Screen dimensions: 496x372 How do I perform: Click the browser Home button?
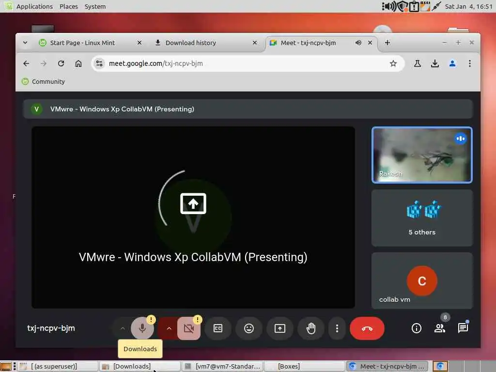[x=78, y=63]
